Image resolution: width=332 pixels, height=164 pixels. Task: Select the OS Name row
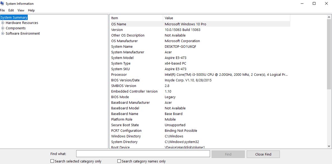[x=200, y=24]
